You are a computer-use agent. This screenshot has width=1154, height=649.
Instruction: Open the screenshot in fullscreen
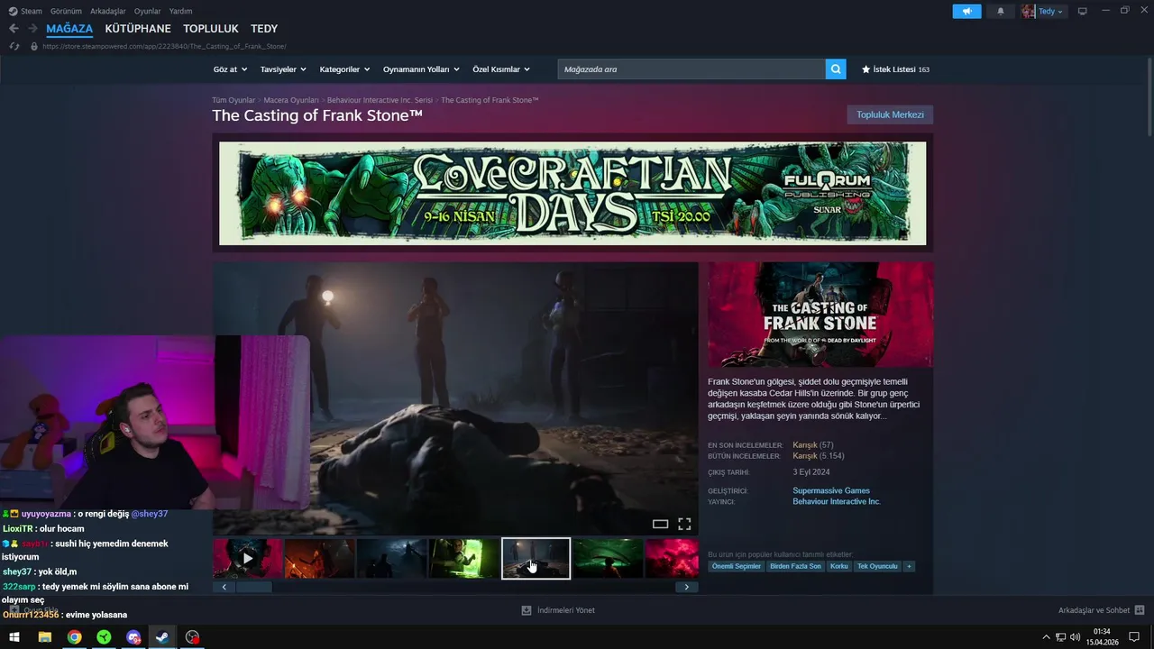[684, 524]
